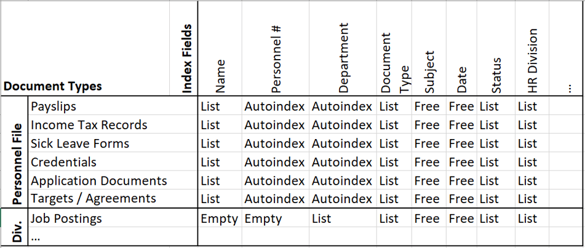Select the Income Tax Records cell

pyautogui.click(x=89, y=125)
